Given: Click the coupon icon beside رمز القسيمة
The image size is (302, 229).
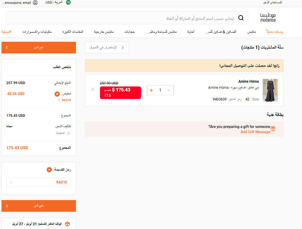Looking at the screenshot, I should (49, 169).
